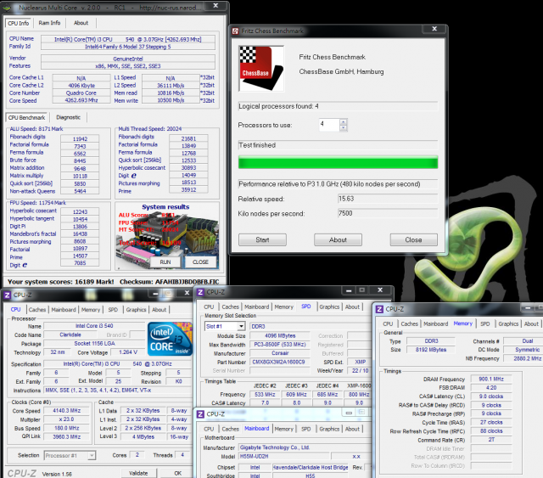This screenshot has width=543, height=478.
Task: Close the Fritz Chess Benchmark window
Action: point(434,29)
